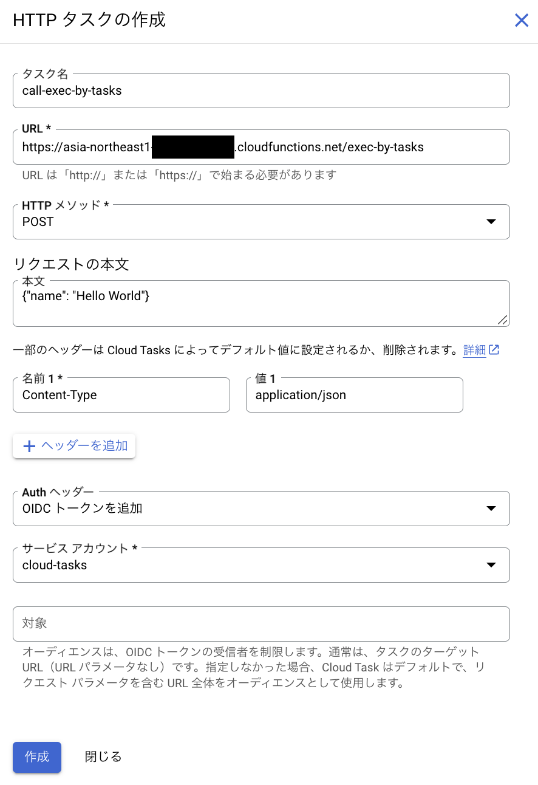Click the dropdown arrow in Auth ヘッダー field

click(491, 509)
